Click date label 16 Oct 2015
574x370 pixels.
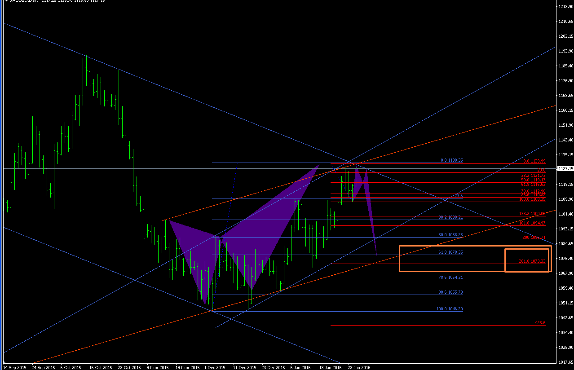click(x=101, y=367)
